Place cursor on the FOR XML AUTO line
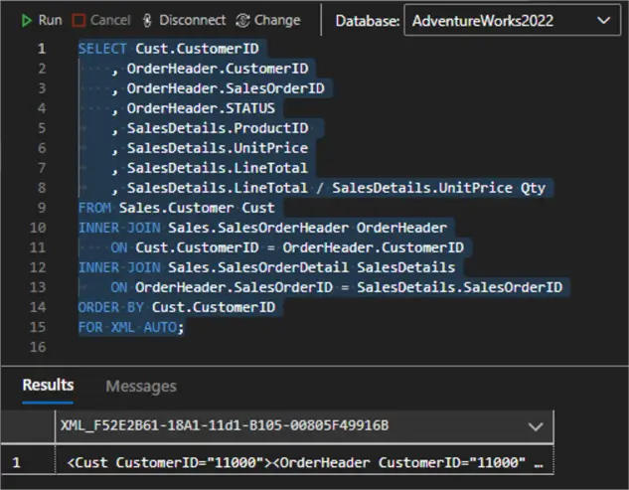The height and width of the screenshot is (490, 629). point(131,327)
